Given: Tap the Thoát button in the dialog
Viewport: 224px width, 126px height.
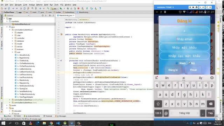Looking at the screenshot, I should (x=193, y=70).
